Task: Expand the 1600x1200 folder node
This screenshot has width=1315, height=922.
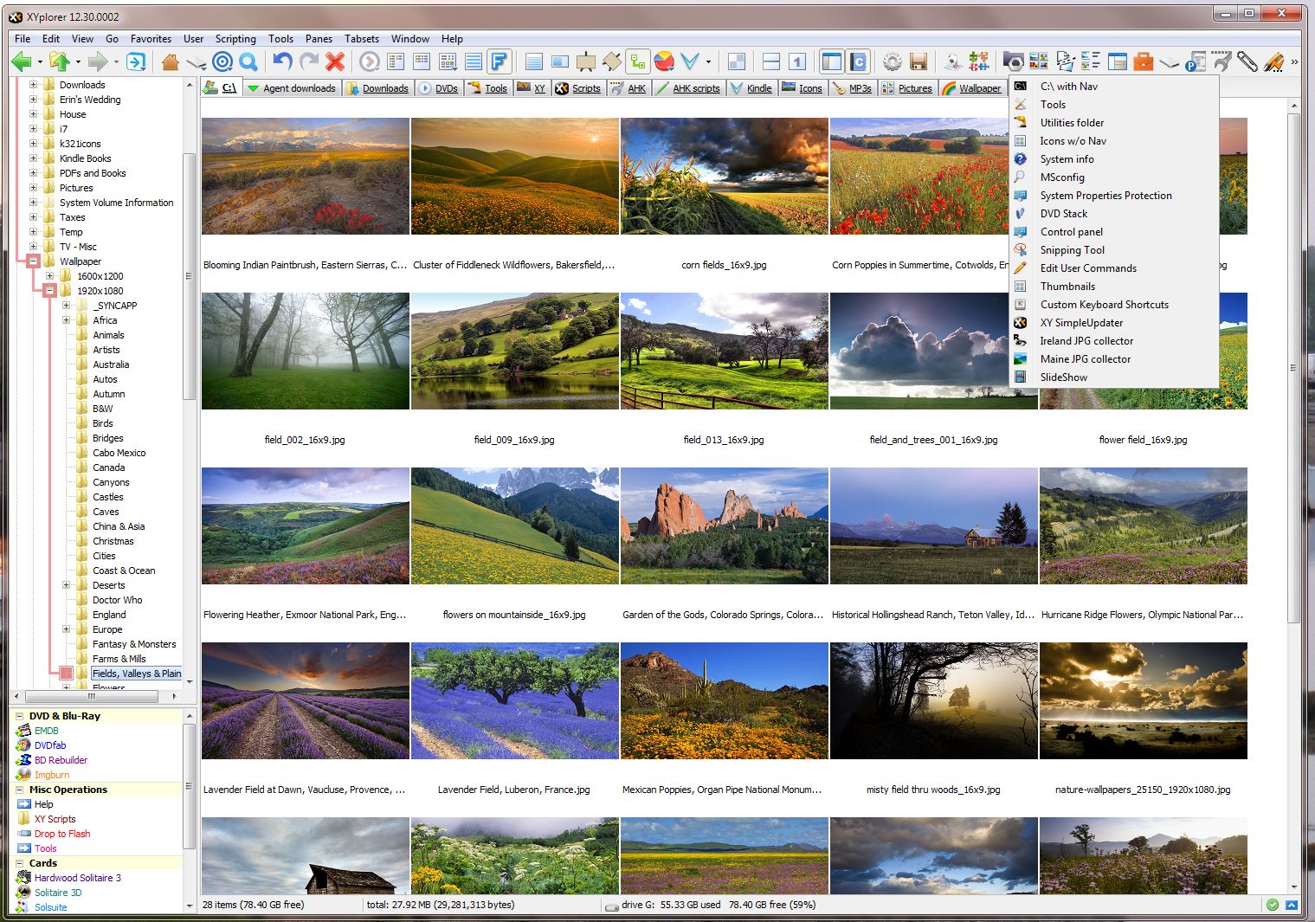Action: point(50,276)
